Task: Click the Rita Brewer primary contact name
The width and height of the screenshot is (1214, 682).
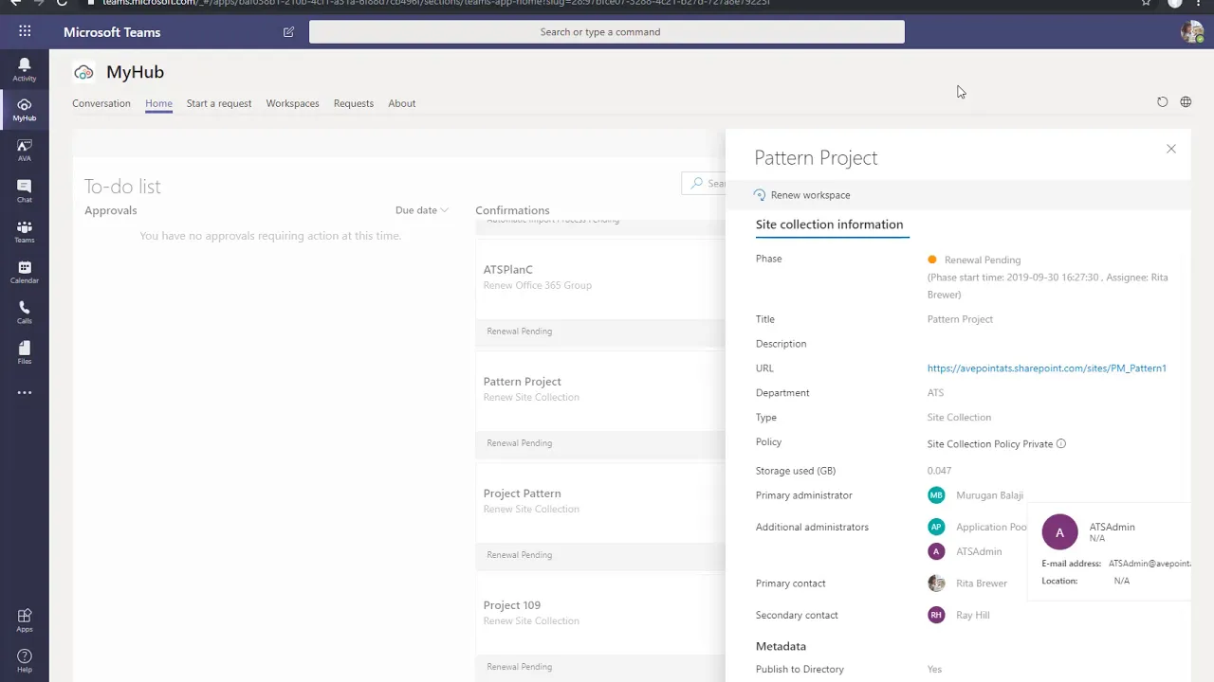Action: [x=982, y=583]
